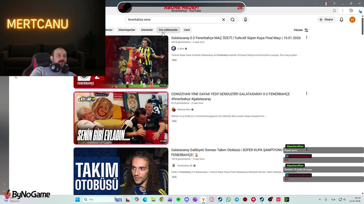
Task: Open the Filtreler filter options
Action: (x=301, y=30)
